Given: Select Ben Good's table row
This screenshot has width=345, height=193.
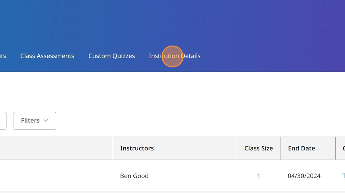Looking at the screenshot, I should point(134,176).
